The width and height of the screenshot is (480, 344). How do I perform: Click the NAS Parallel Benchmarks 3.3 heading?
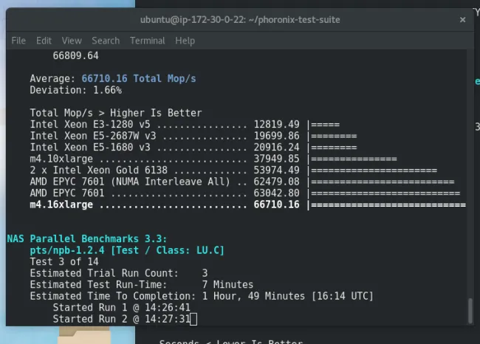(x=87, y=238)
